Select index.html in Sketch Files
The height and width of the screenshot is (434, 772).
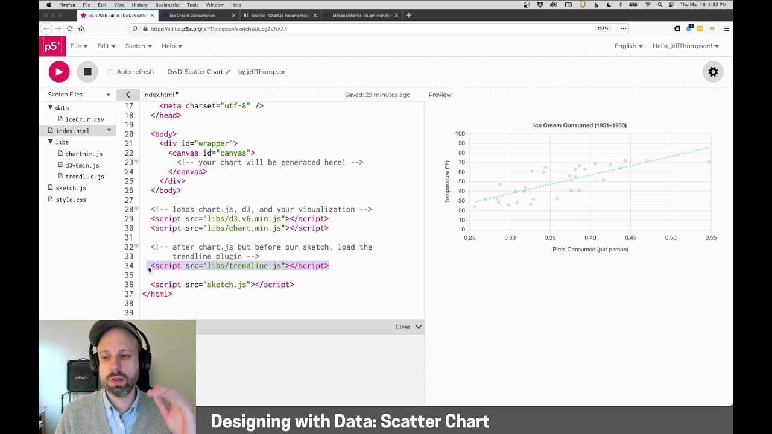point(77,131)
